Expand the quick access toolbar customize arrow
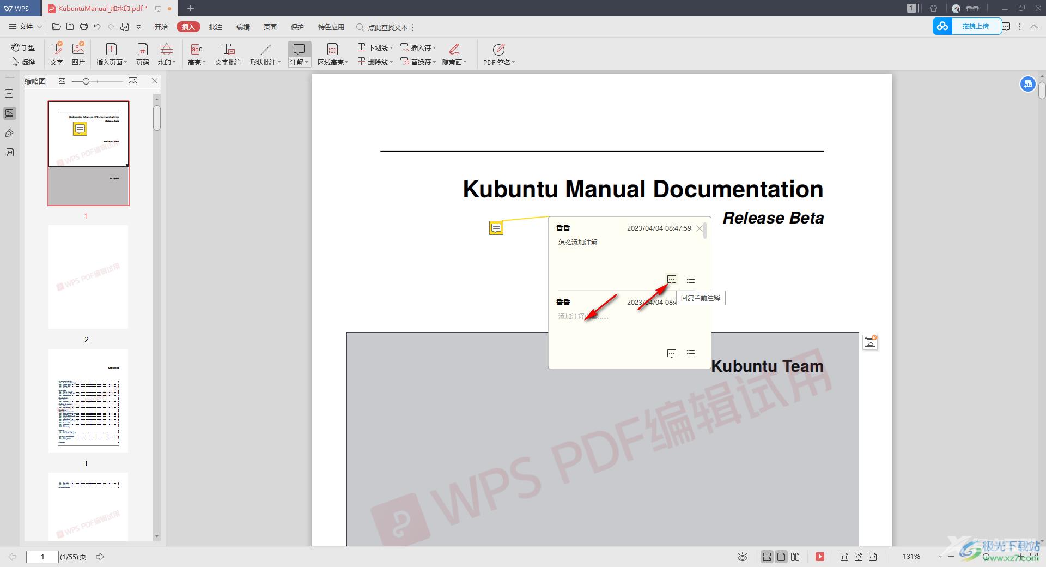Image resolution: width=1046 pixels, height=567 pixels. pos(138,27)
